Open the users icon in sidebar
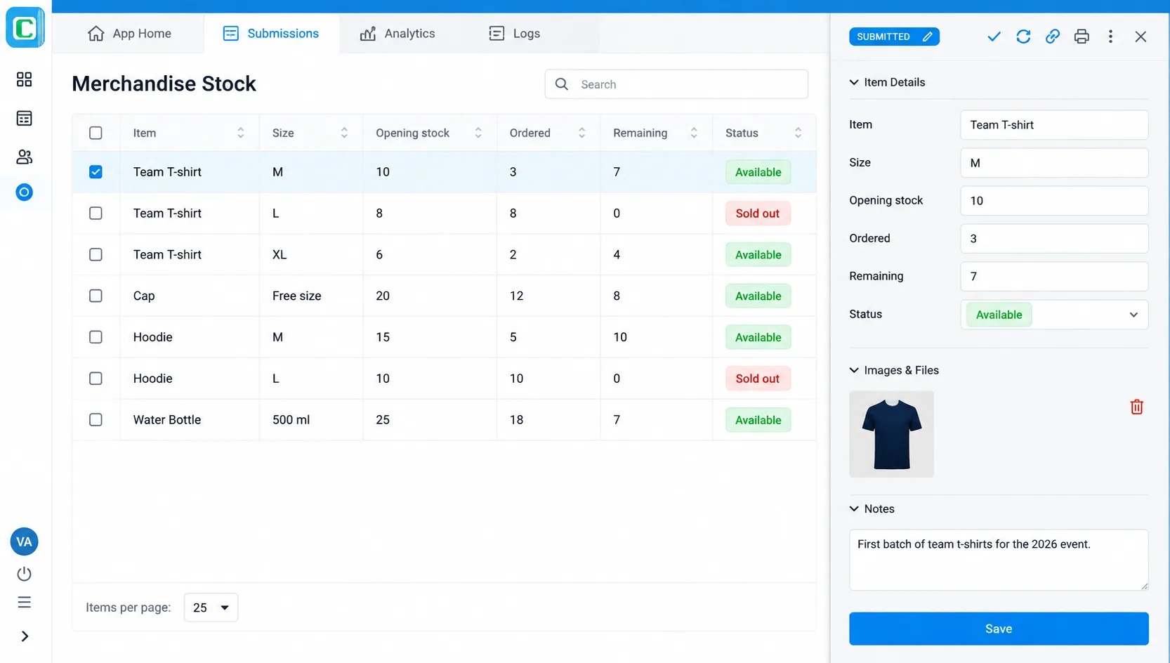Viewport: 1170px width, 663px height. 24,157
